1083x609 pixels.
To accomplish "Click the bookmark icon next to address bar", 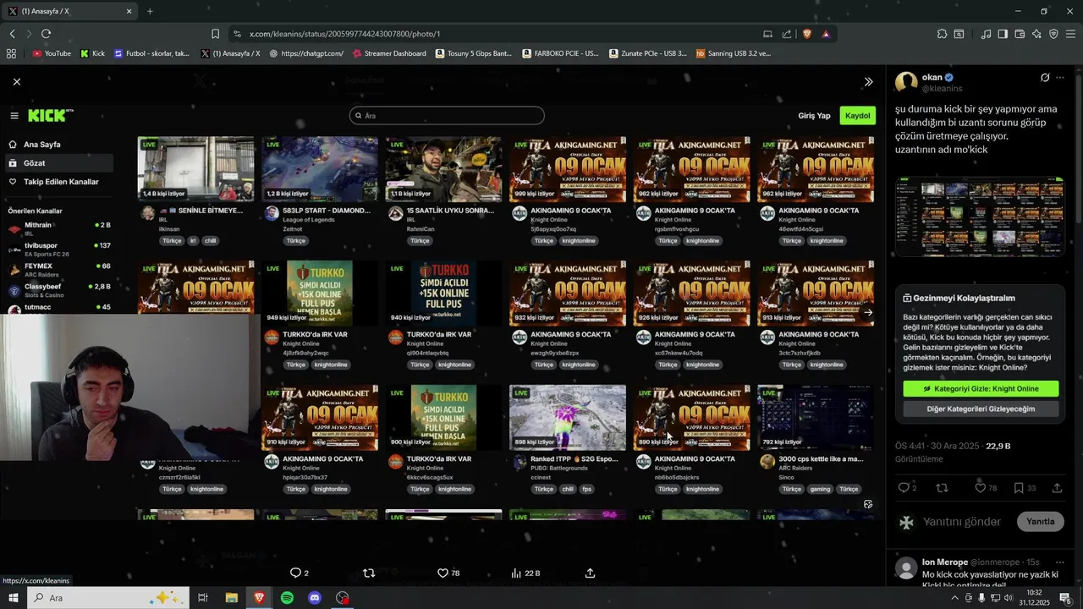I will click(x=215, y=34).
